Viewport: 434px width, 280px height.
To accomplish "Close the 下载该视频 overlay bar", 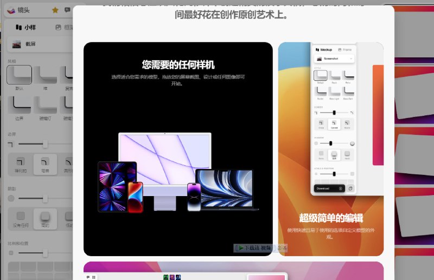I will (284, 248).
